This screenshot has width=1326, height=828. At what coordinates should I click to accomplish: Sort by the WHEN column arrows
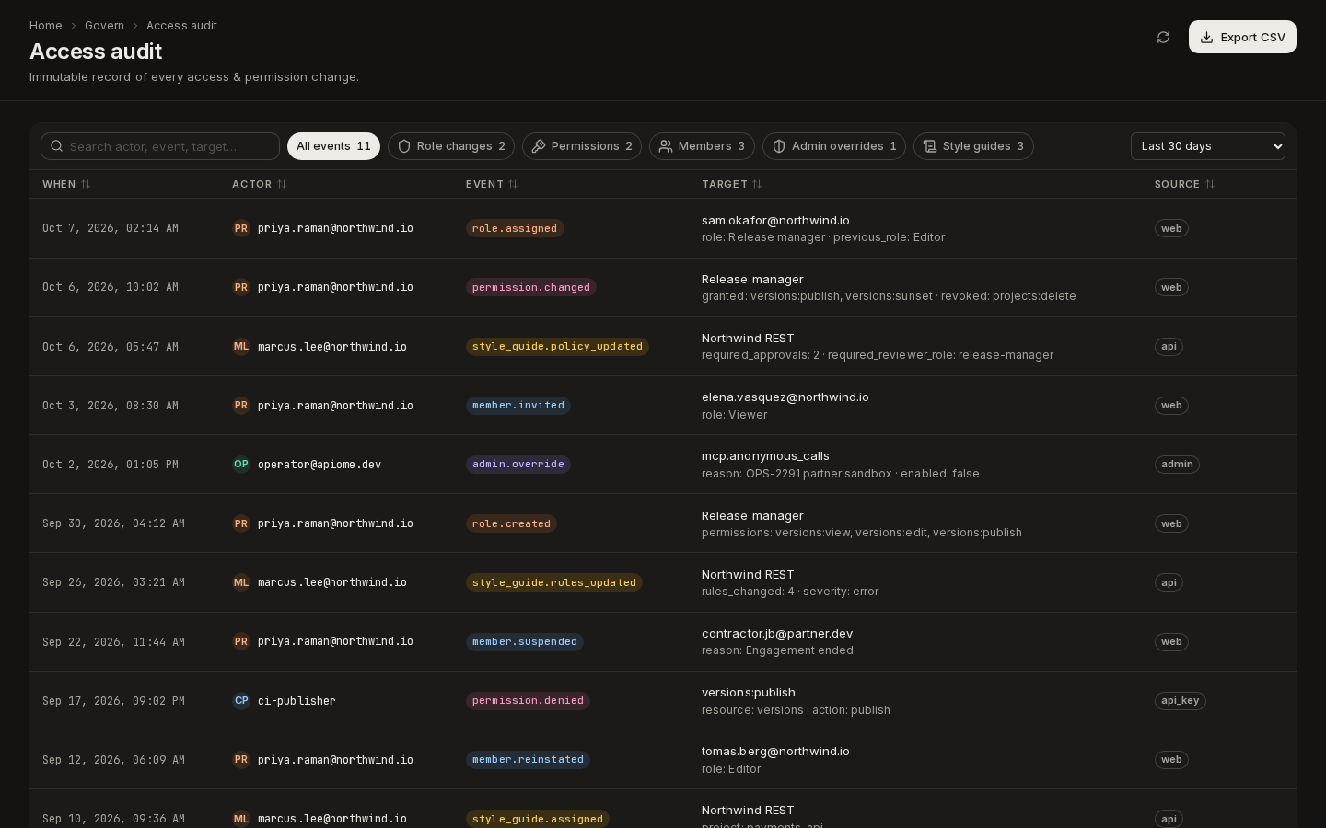[86, 184]
